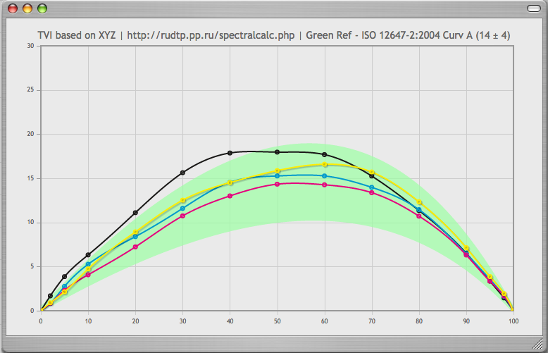Click the x-axis label 60
The height and width of the screenshot is (353, 548).
(324, 321)
